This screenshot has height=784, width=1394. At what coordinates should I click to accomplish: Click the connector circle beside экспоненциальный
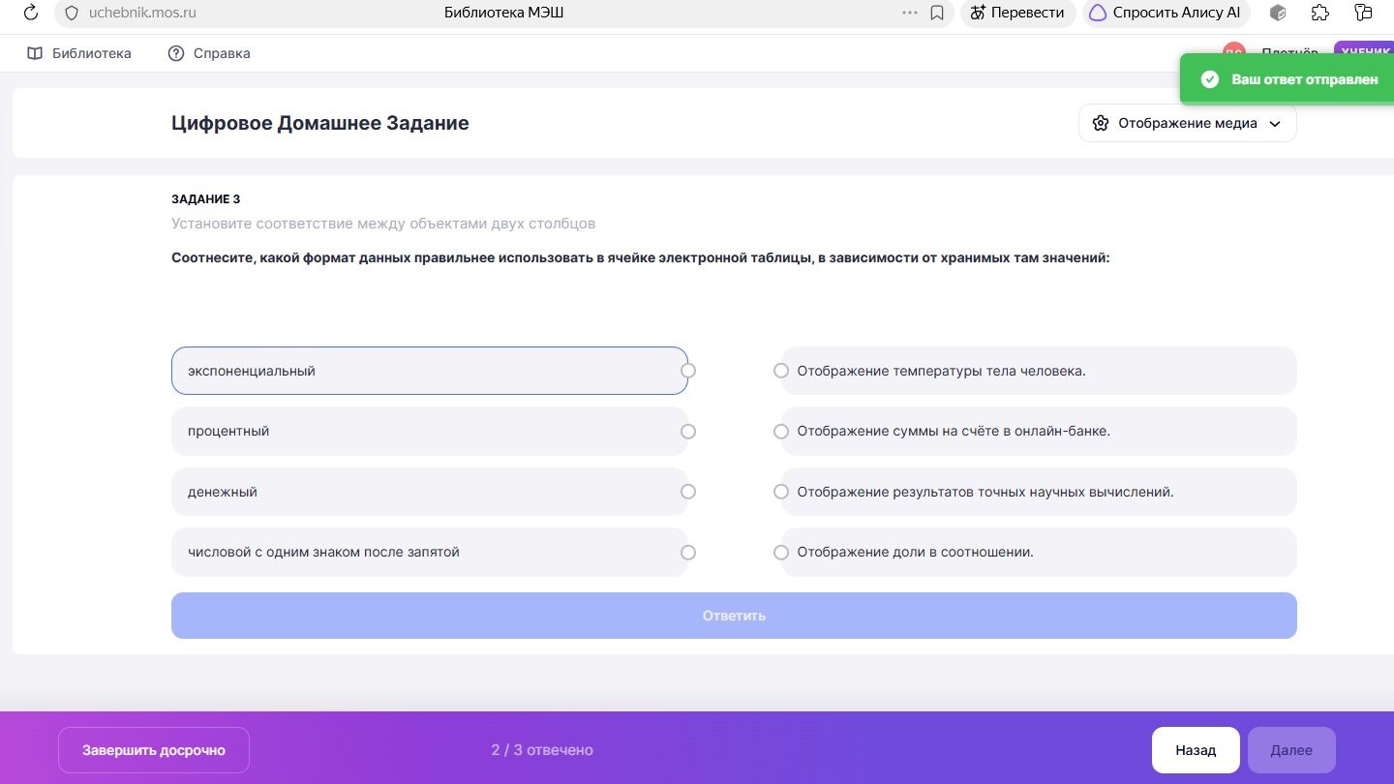(x=688, y=371)
